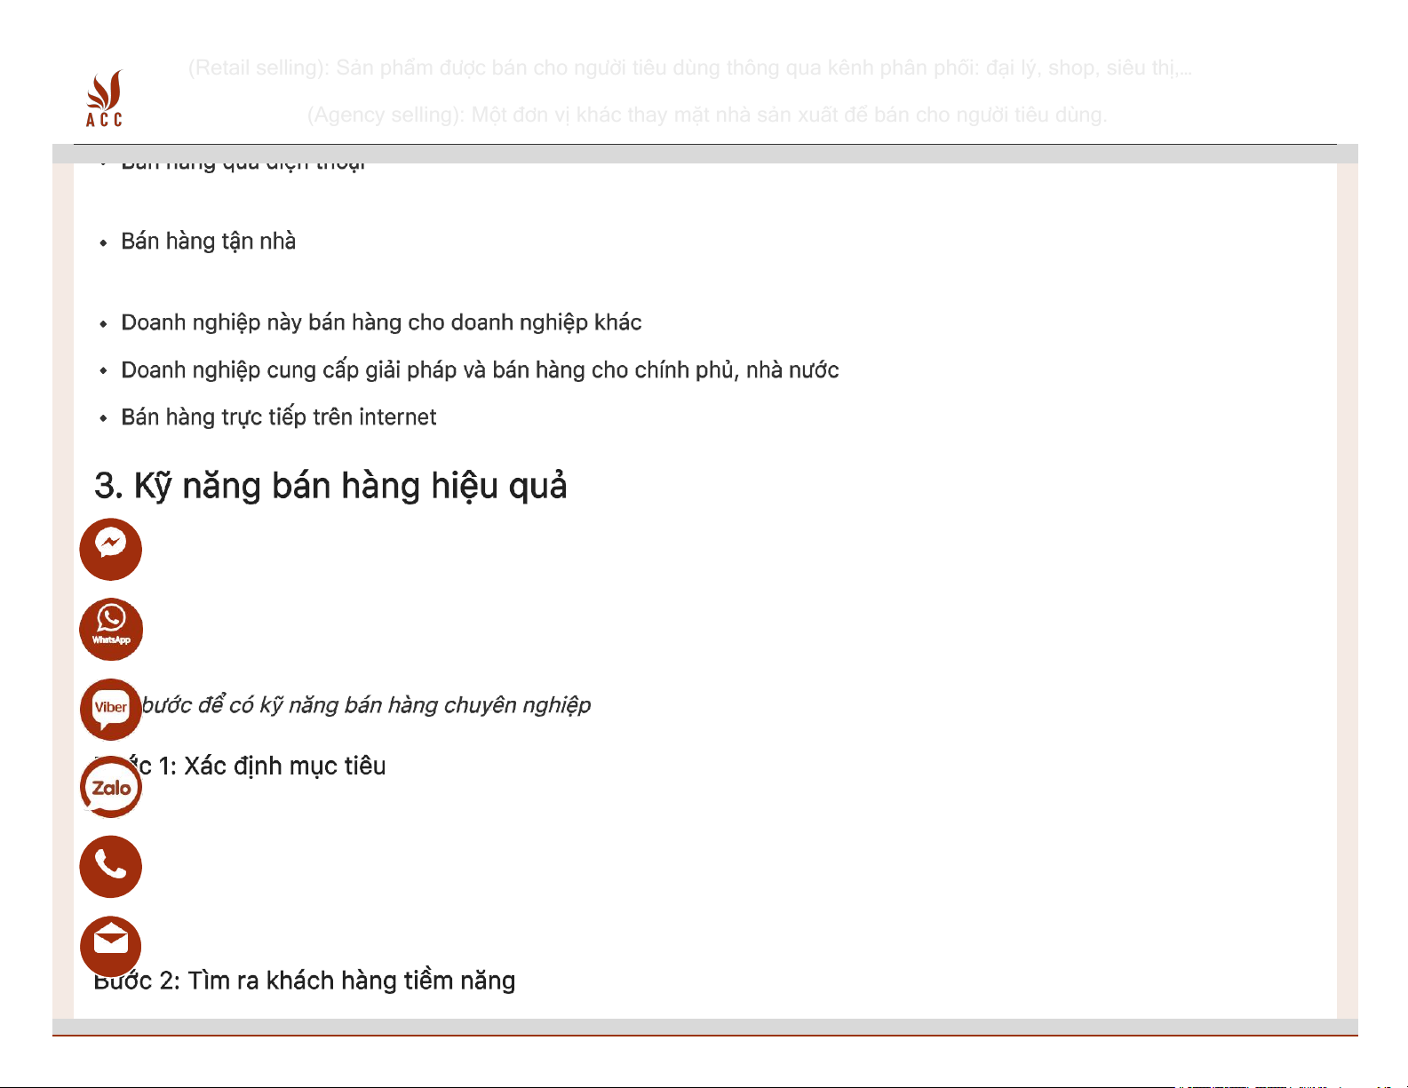Click the gray bar below the header

(704, 154)
